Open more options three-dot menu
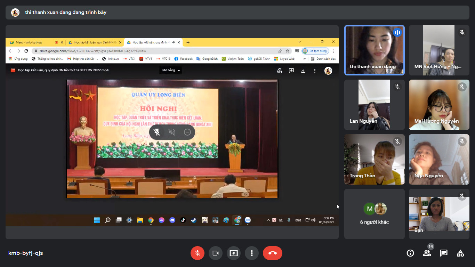 tap(252, 253)
